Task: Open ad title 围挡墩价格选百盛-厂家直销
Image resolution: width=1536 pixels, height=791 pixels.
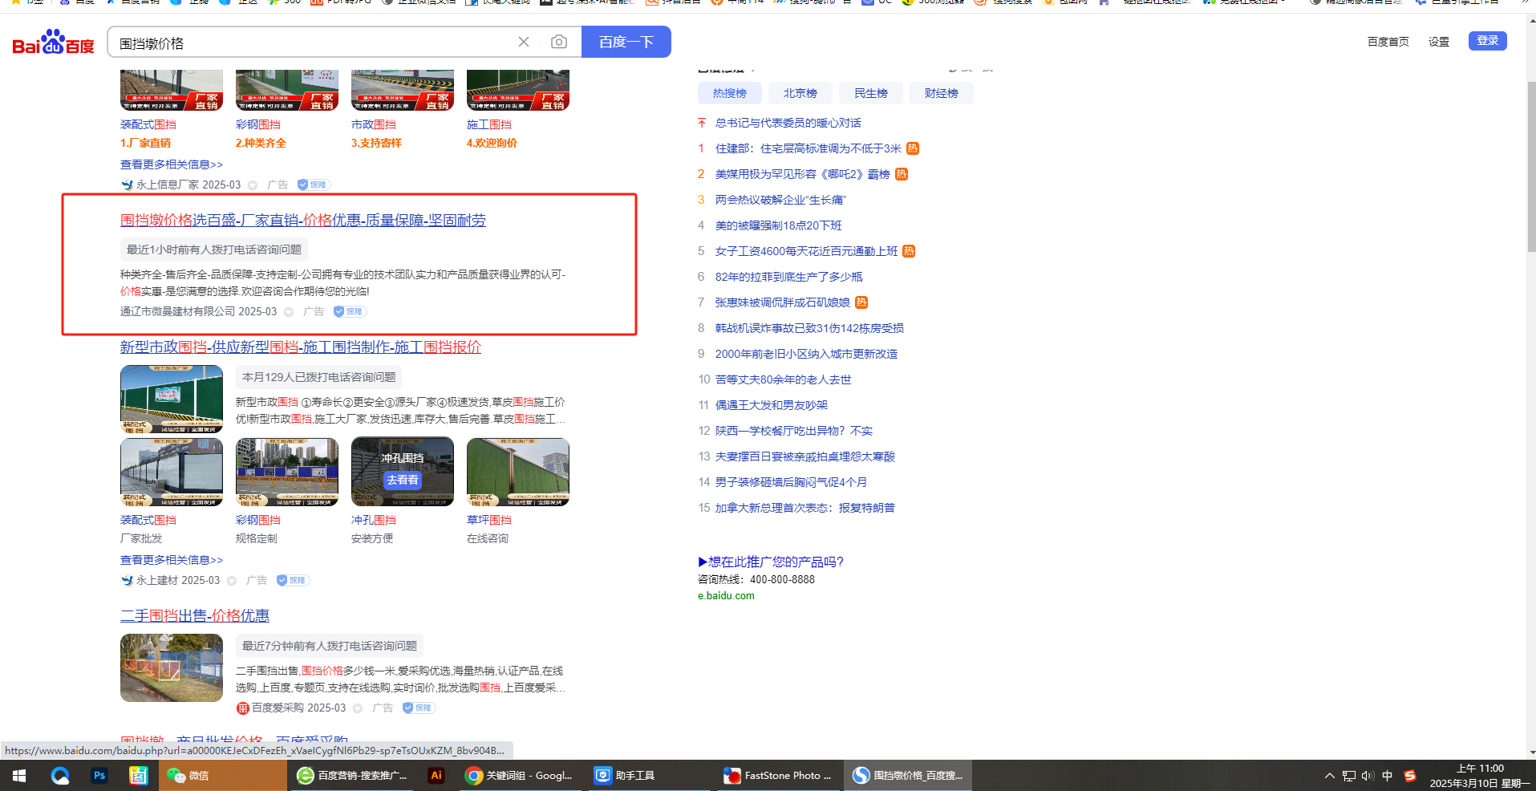Action: pyautogui.click(x=303, y=221)
